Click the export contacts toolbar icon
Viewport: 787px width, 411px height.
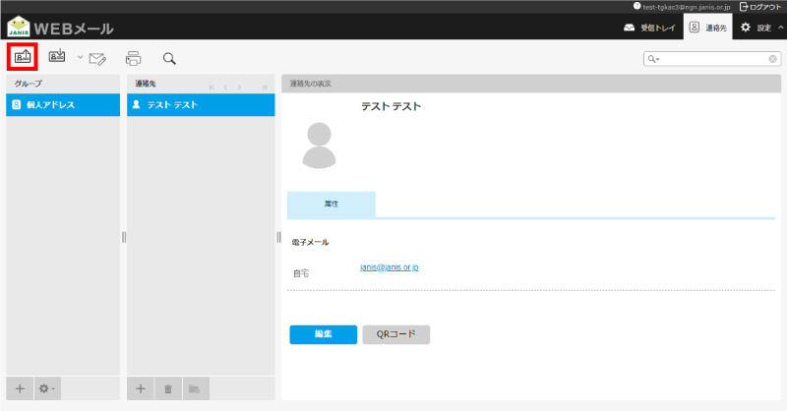[57, 56]
